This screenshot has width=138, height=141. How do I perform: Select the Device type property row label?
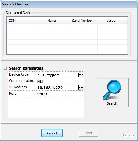[x=21, y=75]
